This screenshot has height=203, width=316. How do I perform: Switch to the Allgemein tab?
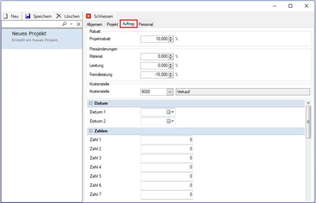[95, 25]
